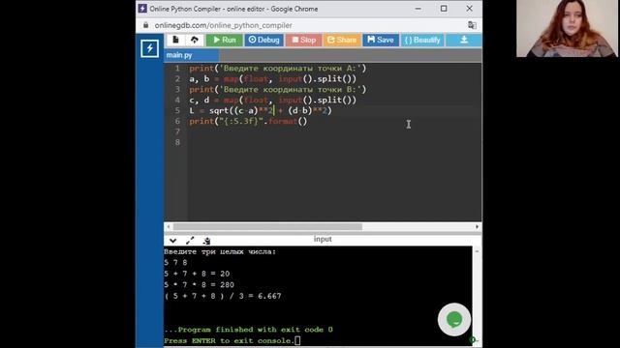Expand console to fullscreen icon
620x348 pixels.
pyautogui.click(x=190, y=241)
